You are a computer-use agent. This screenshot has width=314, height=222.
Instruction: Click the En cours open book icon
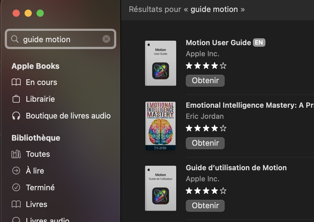tap(16, 82)
